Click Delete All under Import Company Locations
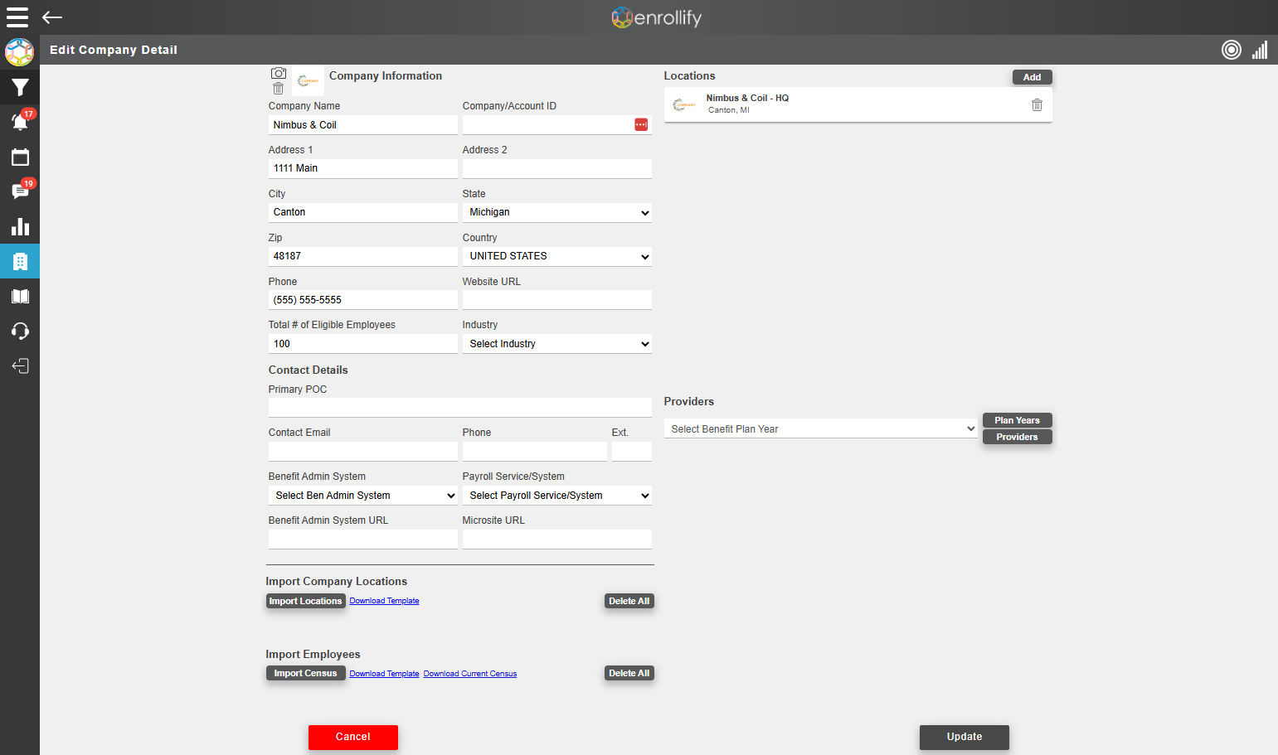Screen dimensions: 1278x755 [629, 601]
